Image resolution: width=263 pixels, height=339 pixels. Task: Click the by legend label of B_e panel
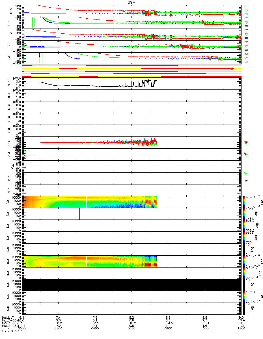coord(246,45)
